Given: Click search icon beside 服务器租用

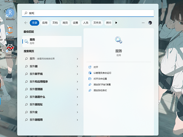Looking at the screenshot, I should click(26, 120).
